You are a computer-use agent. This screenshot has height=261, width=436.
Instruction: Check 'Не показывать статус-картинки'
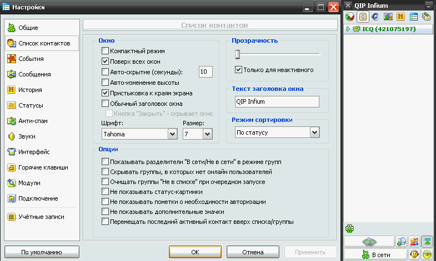[x=105, y=192]
